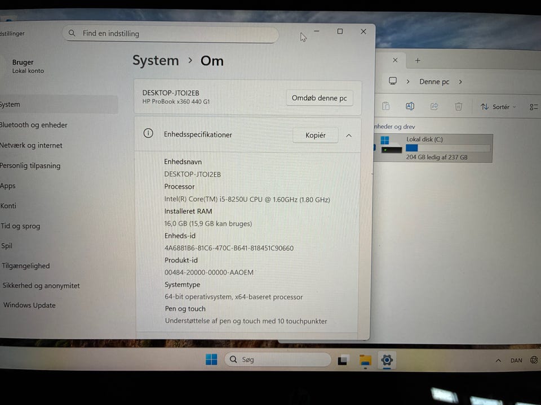Expand chevron before 'Denne pc' in address bar
541x405 pixels.
click(408, 82)
